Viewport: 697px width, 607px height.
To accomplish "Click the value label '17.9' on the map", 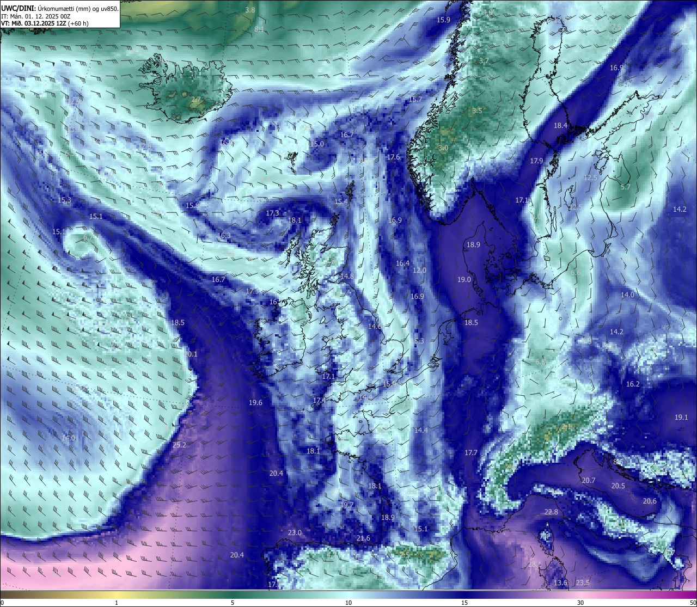I will point(536,161).
